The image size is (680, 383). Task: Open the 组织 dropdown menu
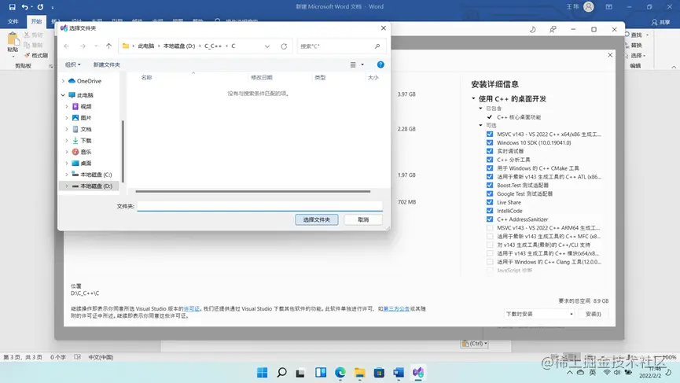coord(72,64)
